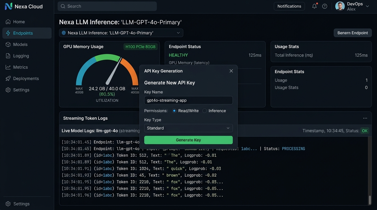Click the Total Inference stat row
Screen dimensions: 377x210
321,55
